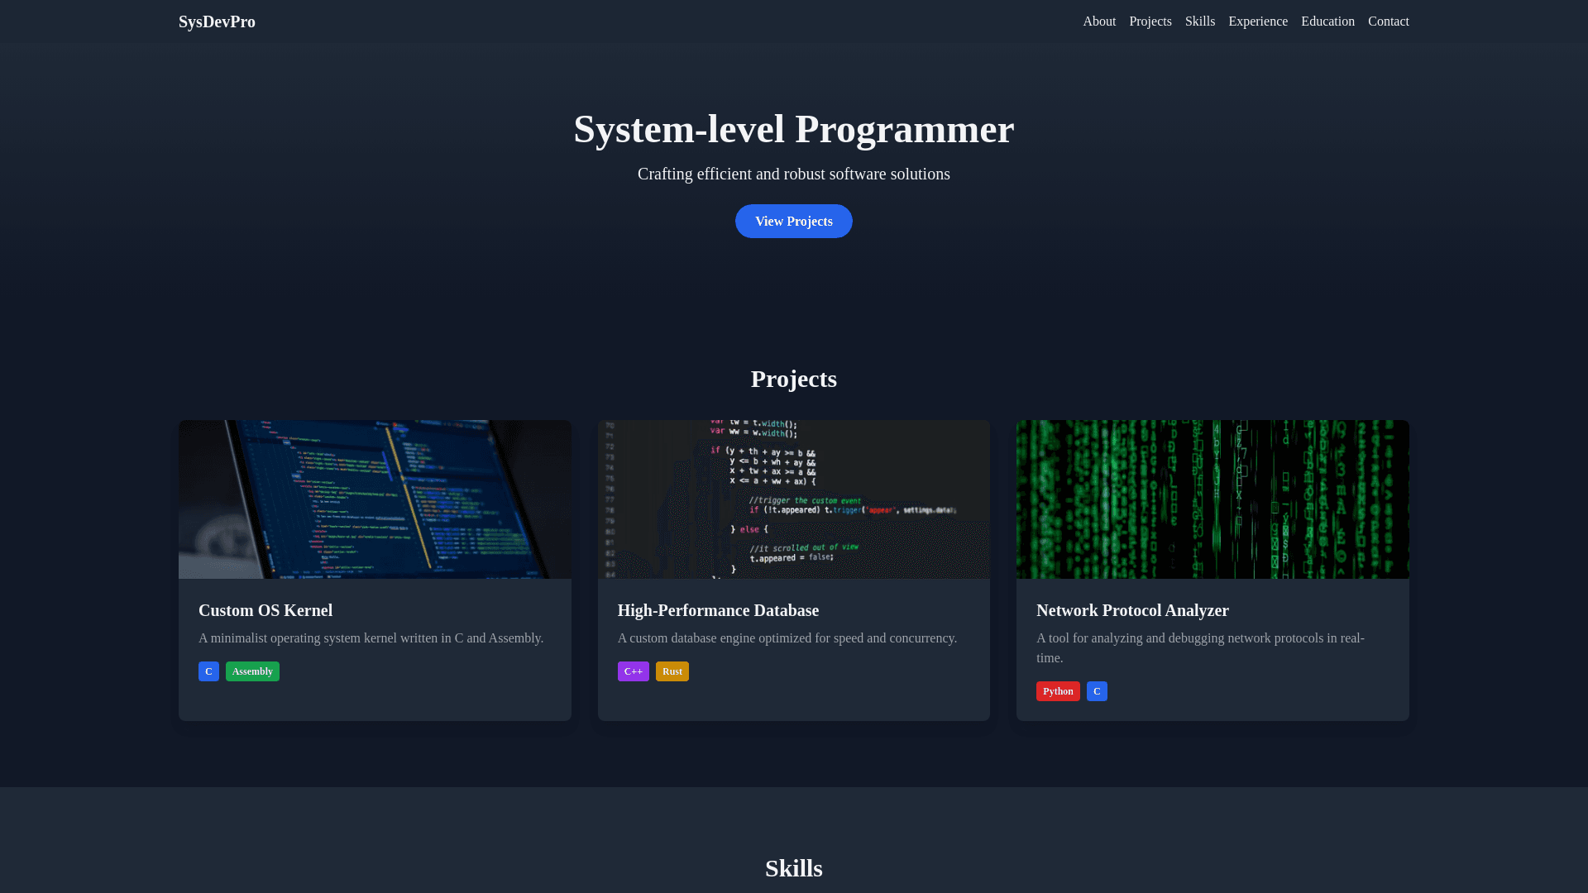Click the SysDevPro logo
This screenshot has width=1588, height=893.
coord(217,21)
